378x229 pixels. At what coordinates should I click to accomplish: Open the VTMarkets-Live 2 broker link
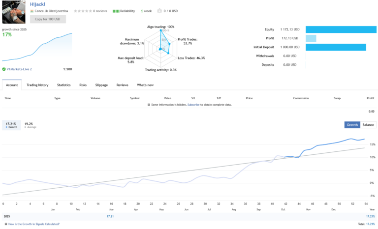(19, 69)
